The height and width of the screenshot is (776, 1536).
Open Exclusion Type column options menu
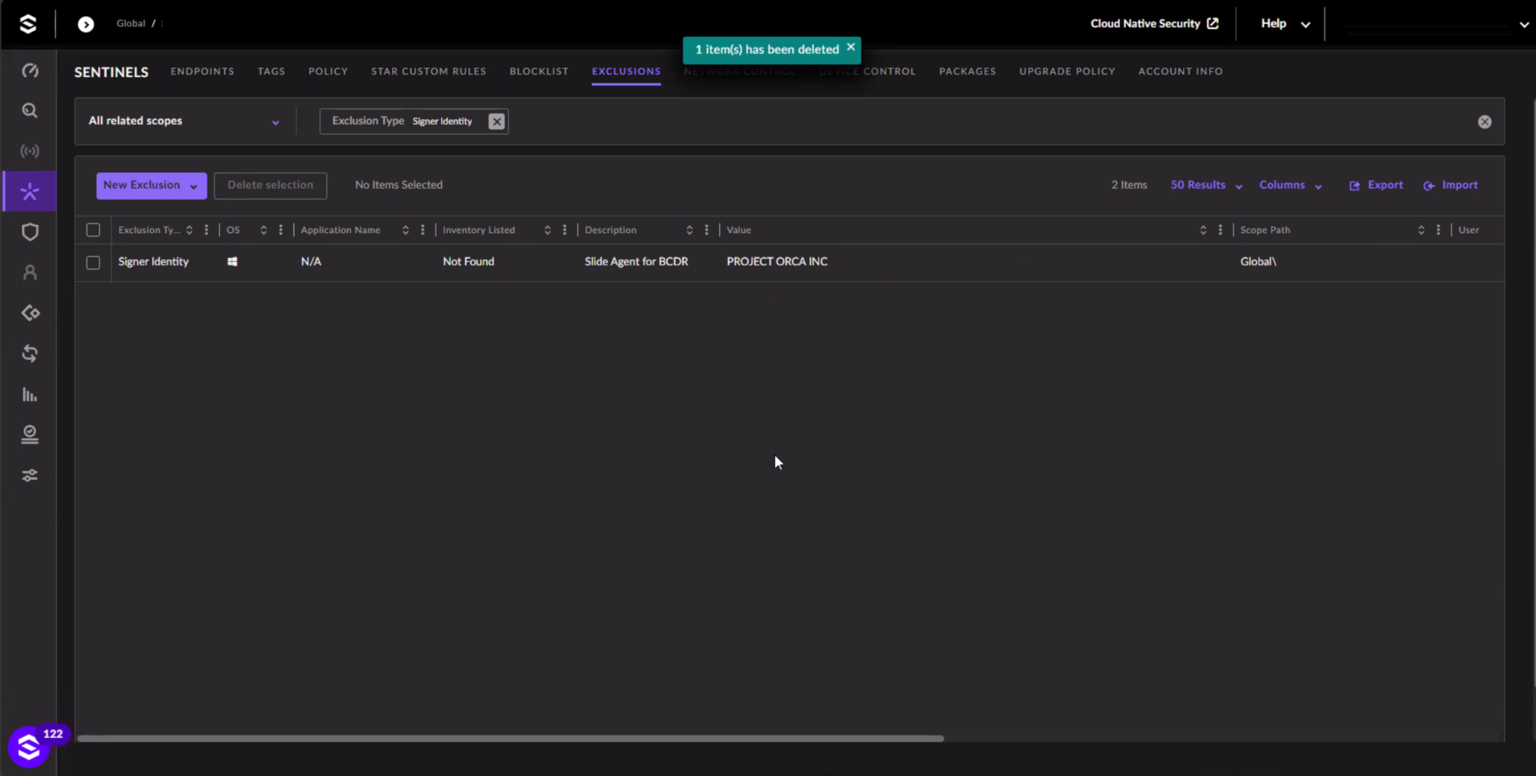pos(206,230)
